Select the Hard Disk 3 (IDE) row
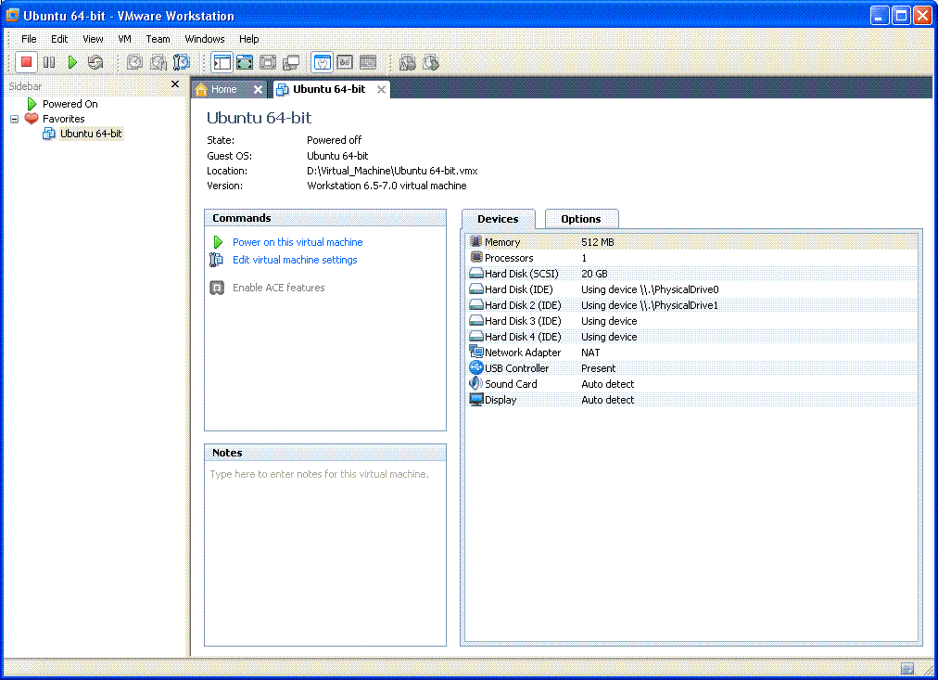This screenshot has width=938, height=680. (x=692, y=321)
